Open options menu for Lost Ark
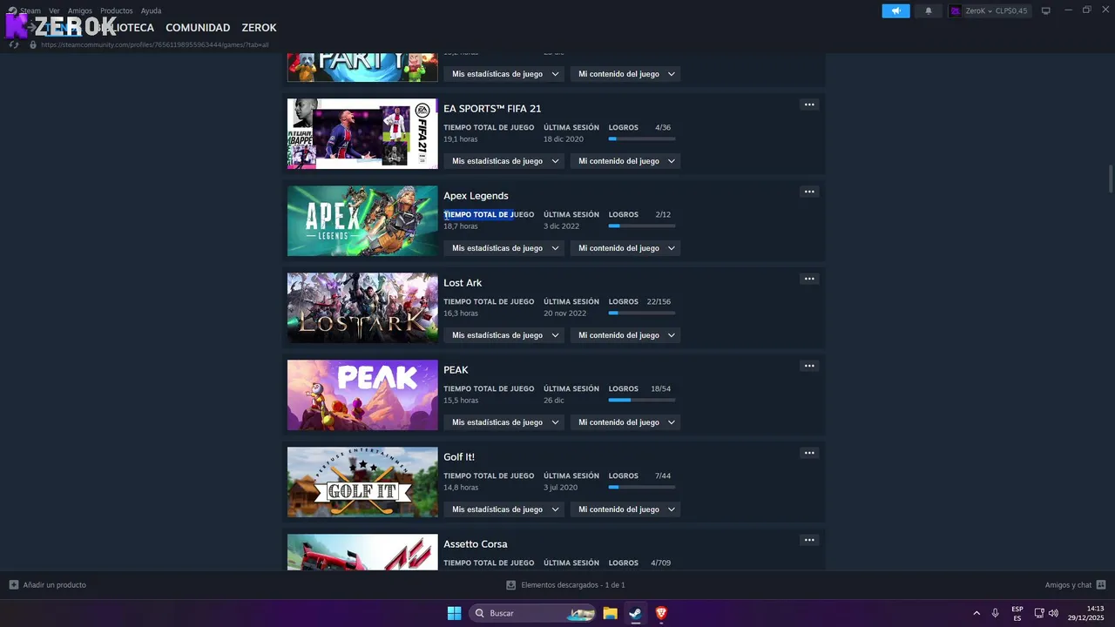 tap(809, 279)
